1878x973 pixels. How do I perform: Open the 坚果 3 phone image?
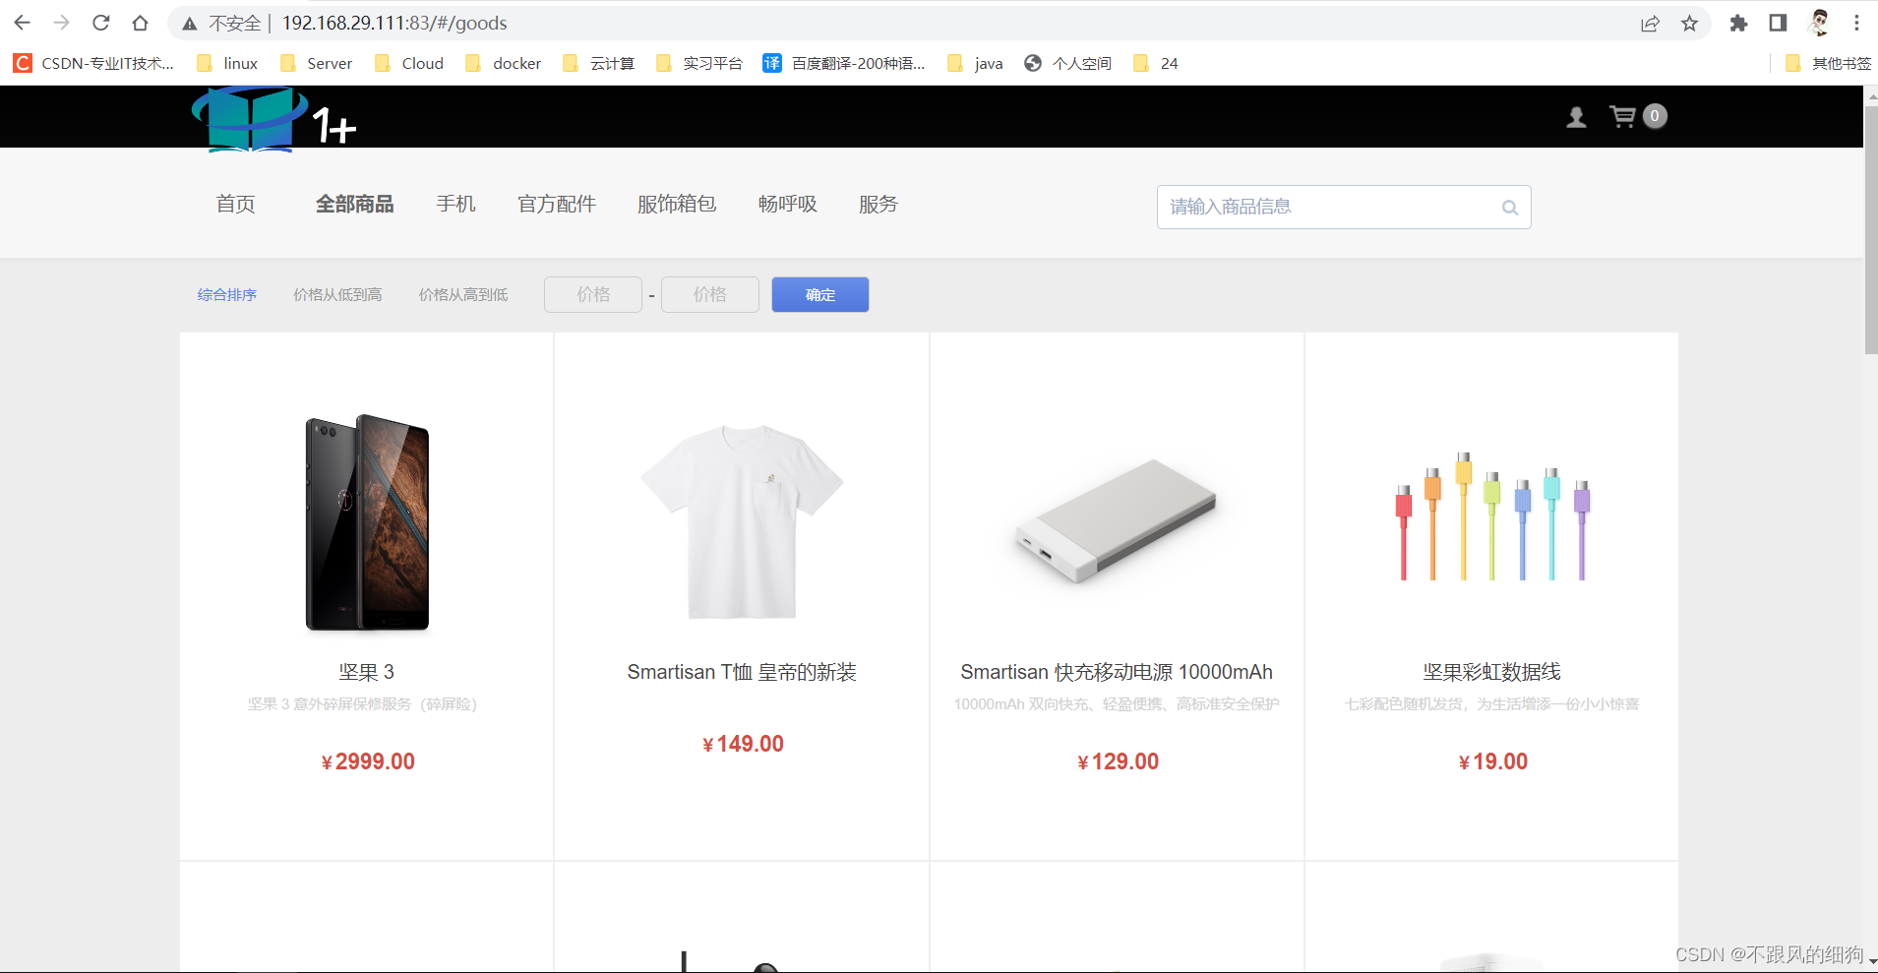point(367,522)
